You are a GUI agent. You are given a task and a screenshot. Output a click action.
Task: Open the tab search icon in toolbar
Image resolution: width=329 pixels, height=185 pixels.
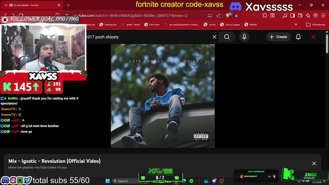[x=272, y=15]
